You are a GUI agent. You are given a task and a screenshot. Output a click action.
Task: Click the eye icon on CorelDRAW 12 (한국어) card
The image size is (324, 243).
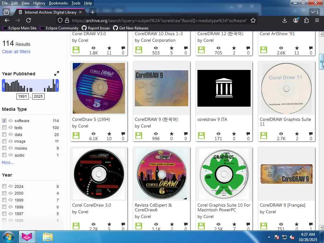coord(218,48)
